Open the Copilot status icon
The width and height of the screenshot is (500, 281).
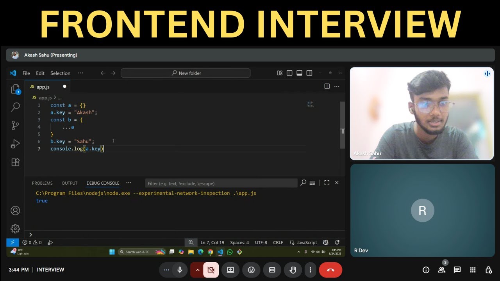point(326,242)
